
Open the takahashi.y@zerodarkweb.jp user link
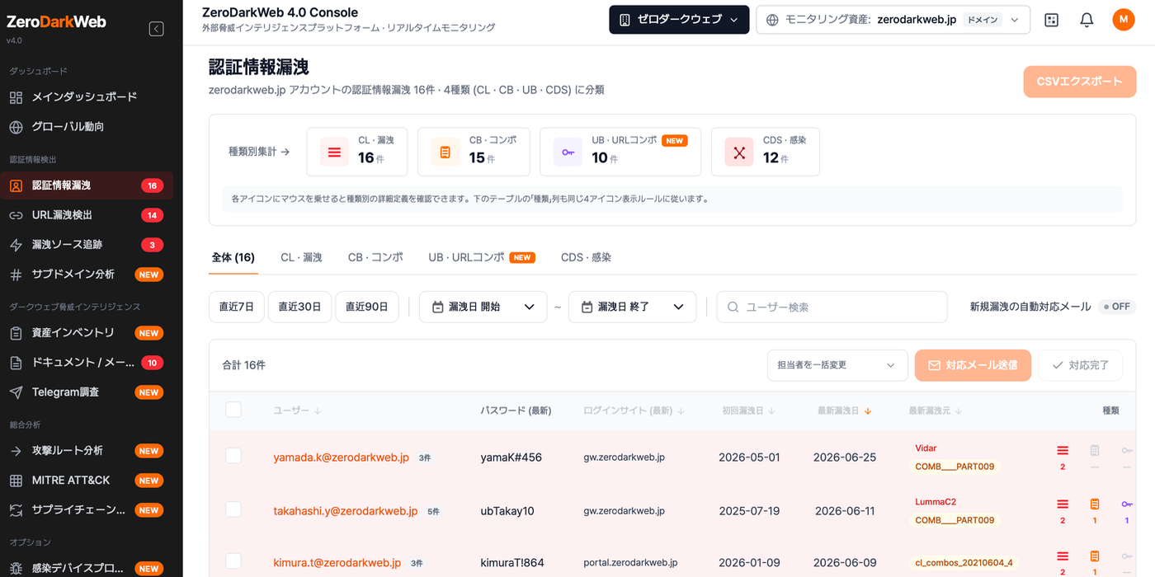click(346, 511)
